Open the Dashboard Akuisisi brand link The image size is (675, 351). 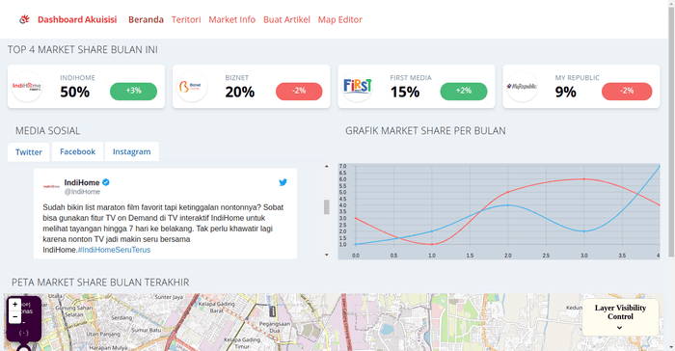tap(77, 19)
